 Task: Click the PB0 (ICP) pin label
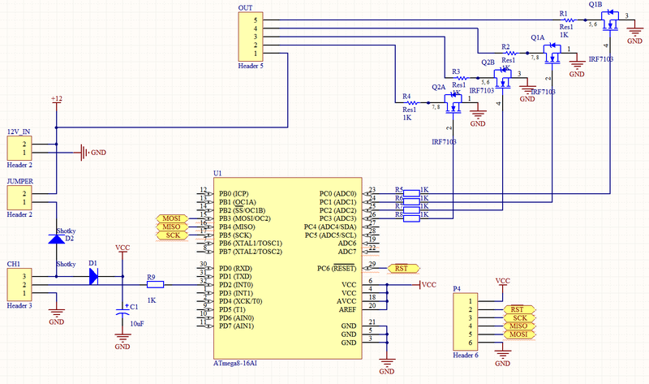(234, 193)
